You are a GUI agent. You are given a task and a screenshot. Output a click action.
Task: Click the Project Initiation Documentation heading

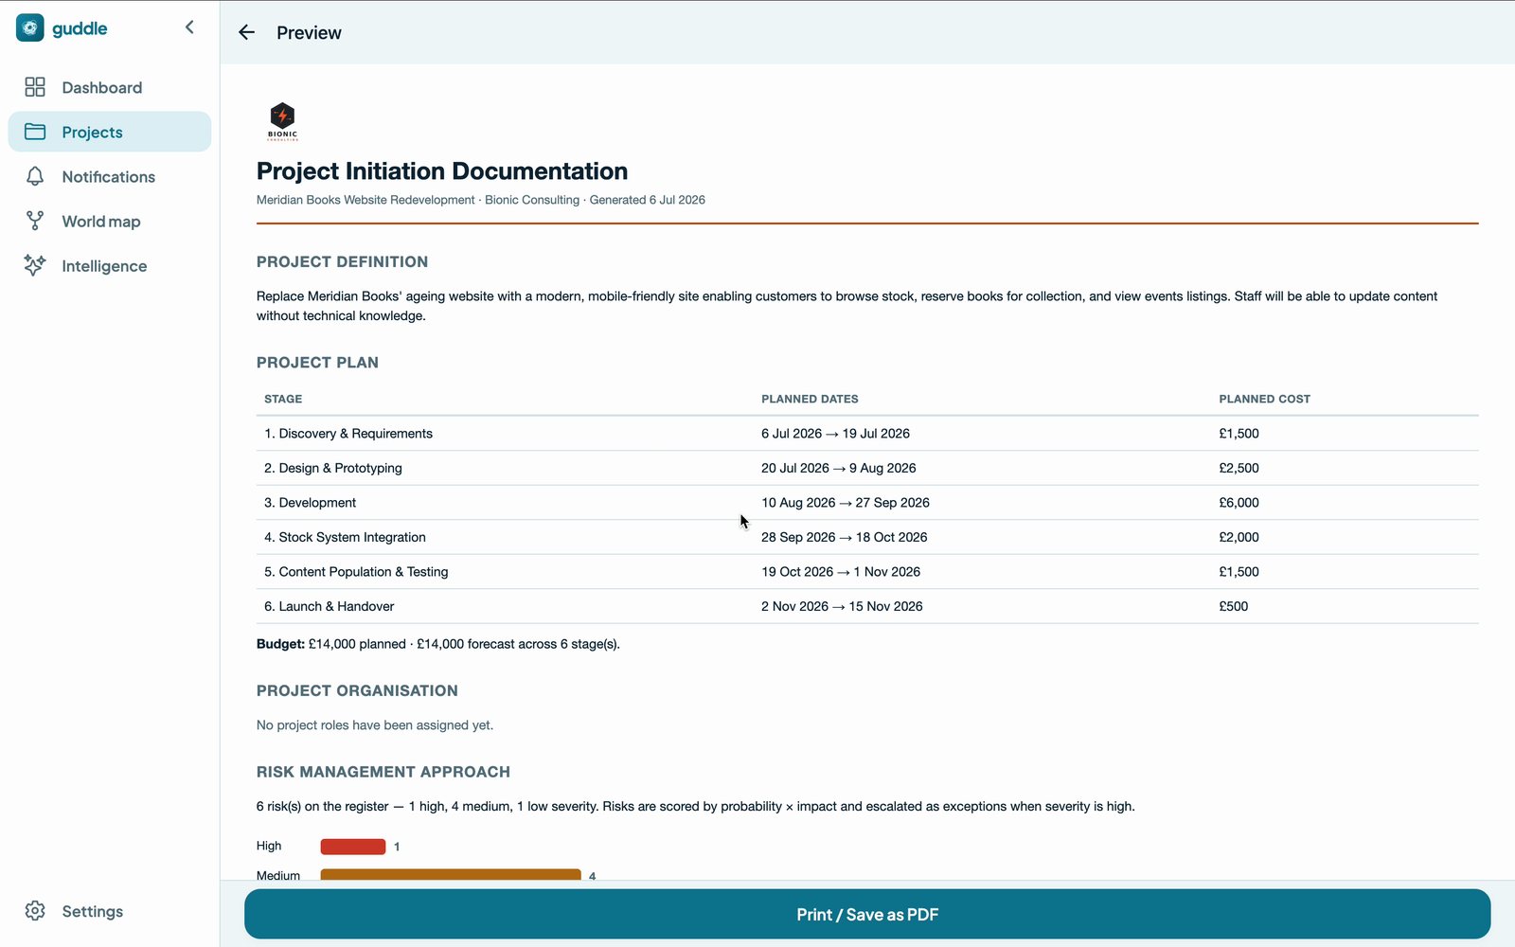tap(442, 171)
